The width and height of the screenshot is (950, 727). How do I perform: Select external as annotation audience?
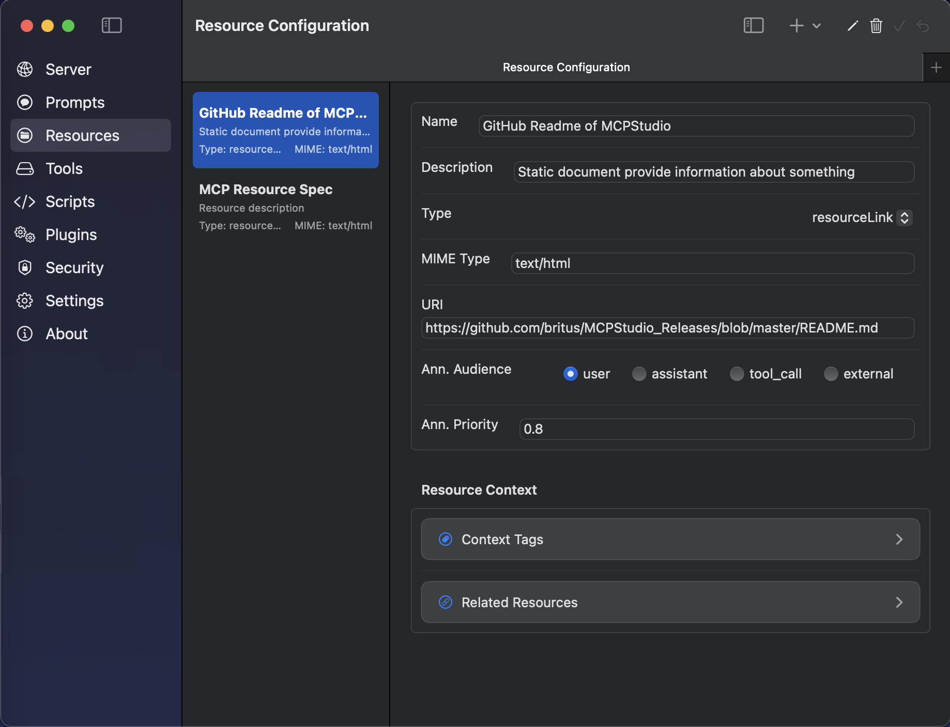[831, 373]
